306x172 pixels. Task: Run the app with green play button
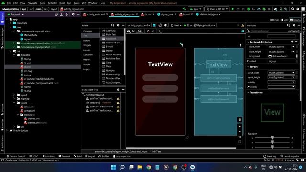pos(233,9)
